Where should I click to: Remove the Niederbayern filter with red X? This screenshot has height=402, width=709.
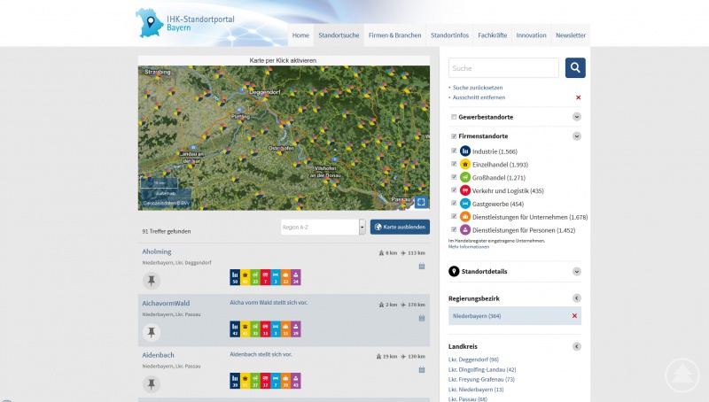(574, 316)
